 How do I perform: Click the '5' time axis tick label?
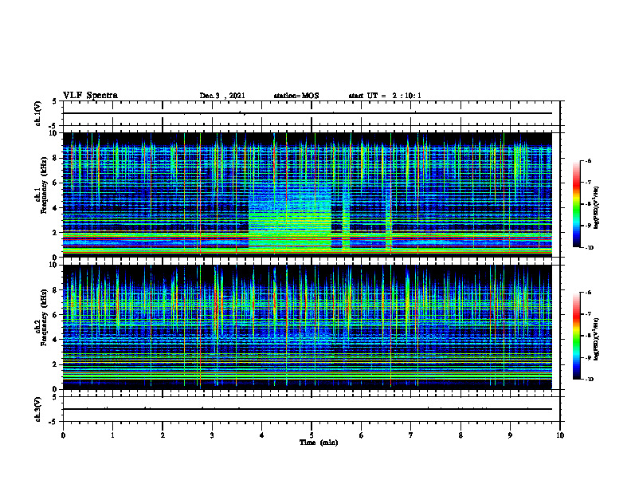tap(312, 435)
